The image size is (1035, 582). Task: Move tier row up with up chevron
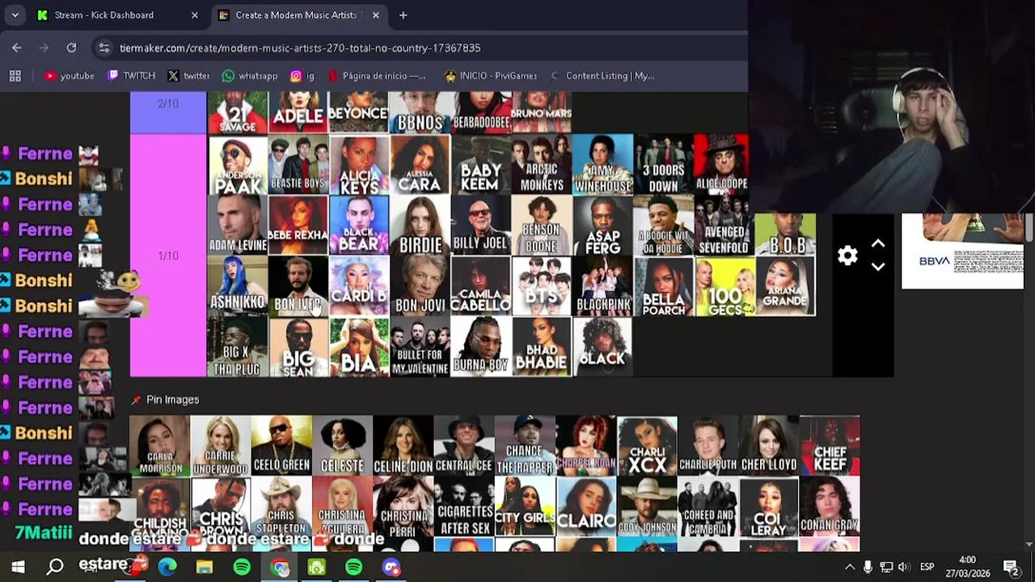tap(878, 243)
